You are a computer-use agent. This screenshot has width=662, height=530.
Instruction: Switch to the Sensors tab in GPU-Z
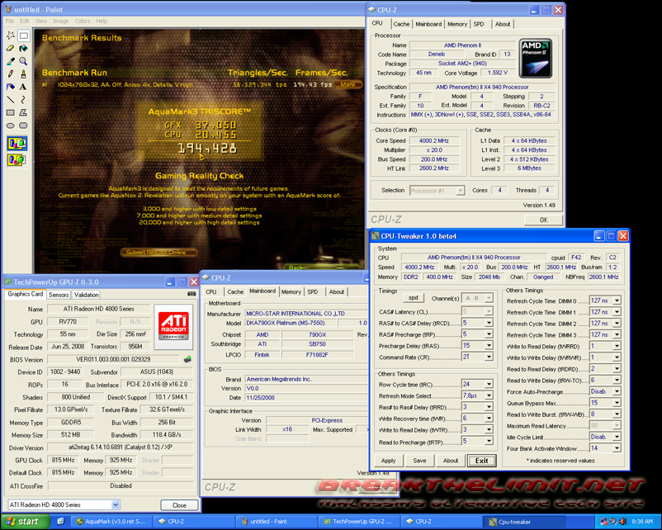(59, 295)
